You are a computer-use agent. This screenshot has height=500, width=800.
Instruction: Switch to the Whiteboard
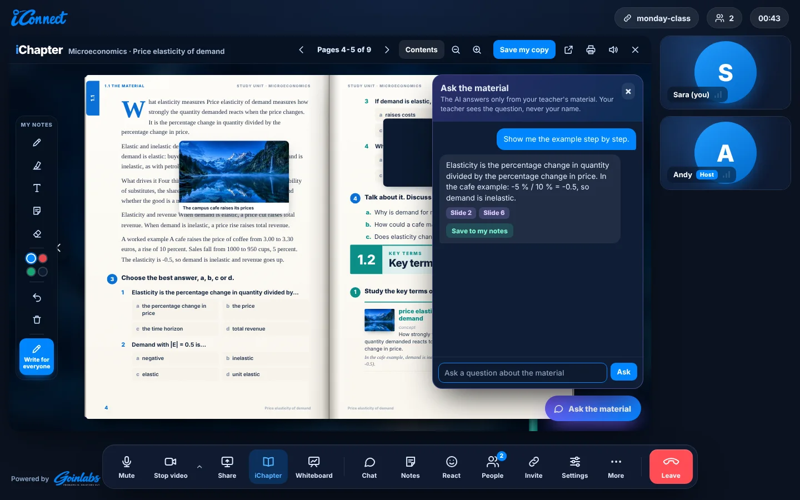tap(314, 467)
